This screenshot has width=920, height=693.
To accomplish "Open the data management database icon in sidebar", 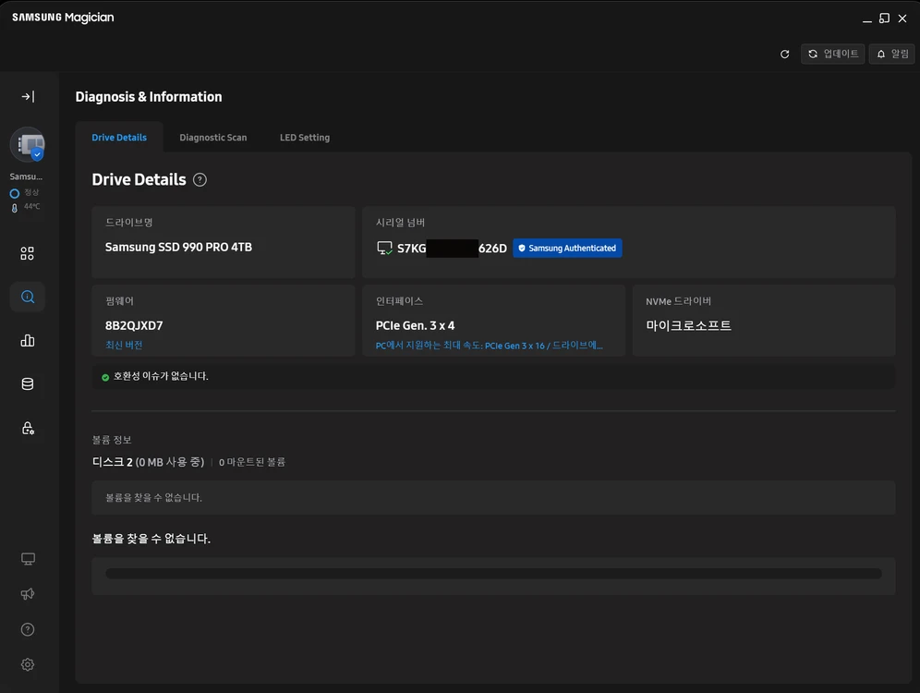I will [28, 383].
